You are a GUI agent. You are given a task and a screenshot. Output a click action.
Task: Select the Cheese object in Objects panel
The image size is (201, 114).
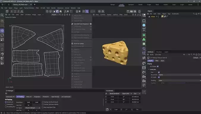coord(153,17)
